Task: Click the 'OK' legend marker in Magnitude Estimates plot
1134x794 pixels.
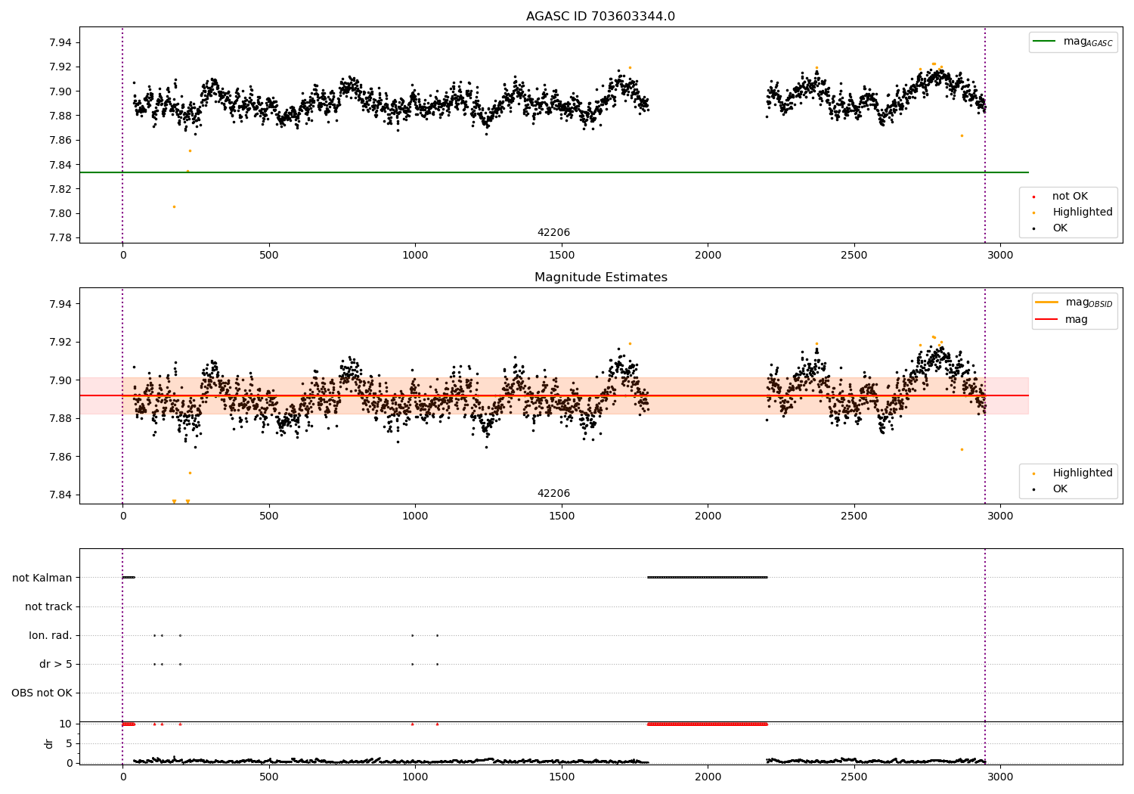Action: coord(1033,489)
